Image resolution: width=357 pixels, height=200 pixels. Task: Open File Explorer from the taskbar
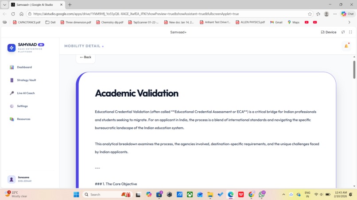coord(210,195)
